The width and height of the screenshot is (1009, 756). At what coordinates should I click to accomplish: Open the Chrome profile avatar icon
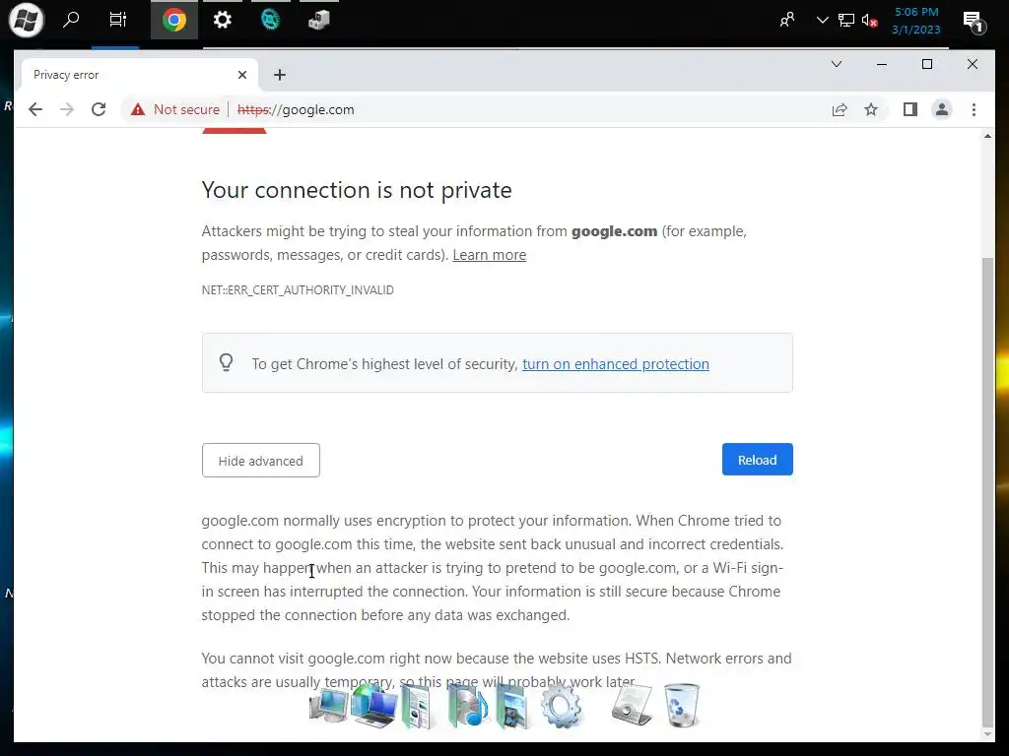point(941,110)
